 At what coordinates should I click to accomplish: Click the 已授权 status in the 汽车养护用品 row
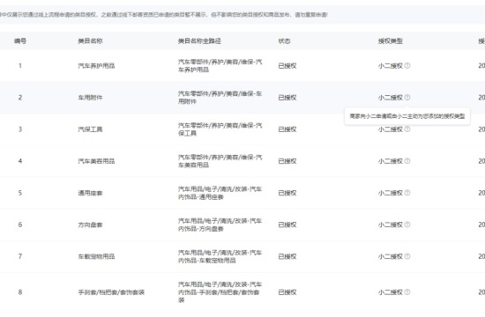[x=287, y=66]
